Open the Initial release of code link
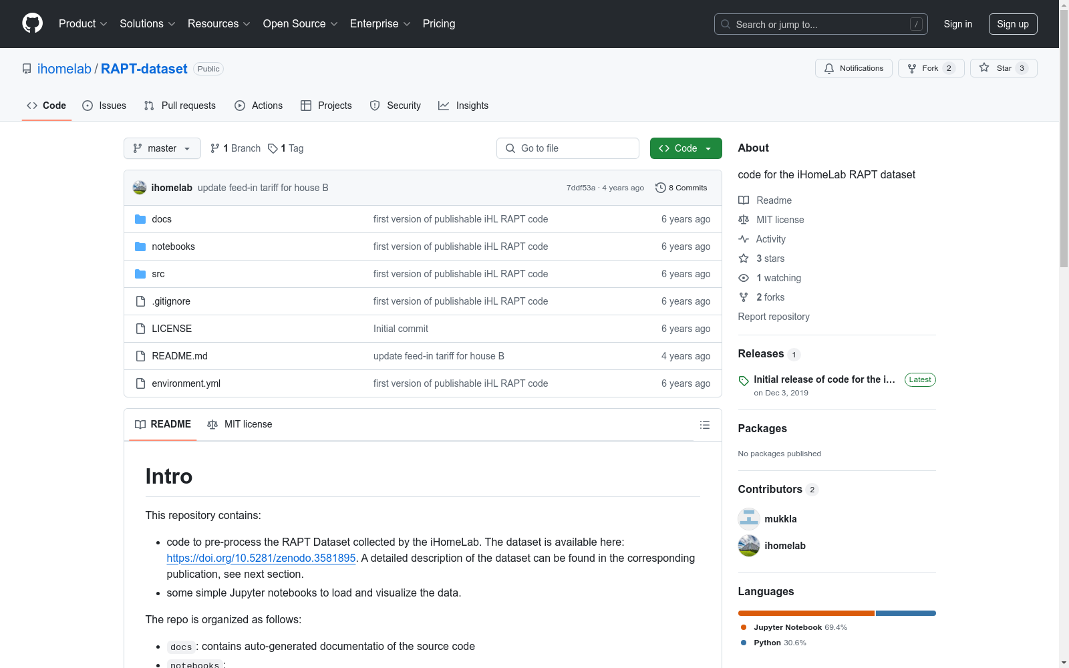This screenshot has height=668, width=1069. 824,379
